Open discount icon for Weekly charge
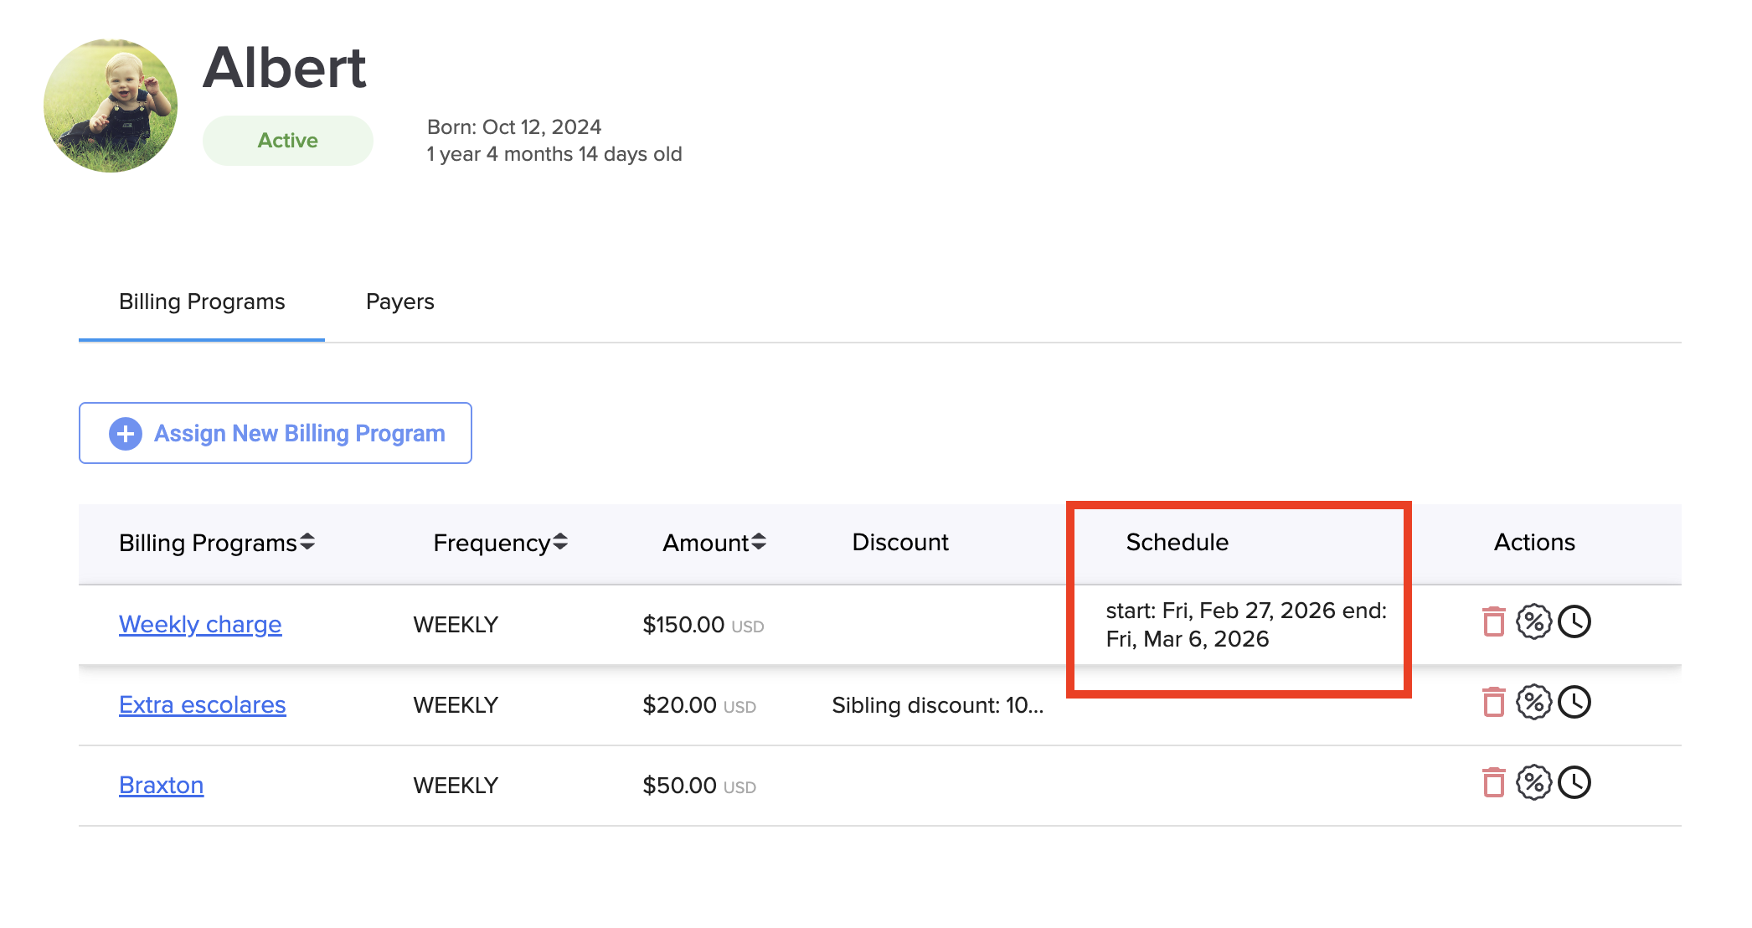 point(1533,622)
